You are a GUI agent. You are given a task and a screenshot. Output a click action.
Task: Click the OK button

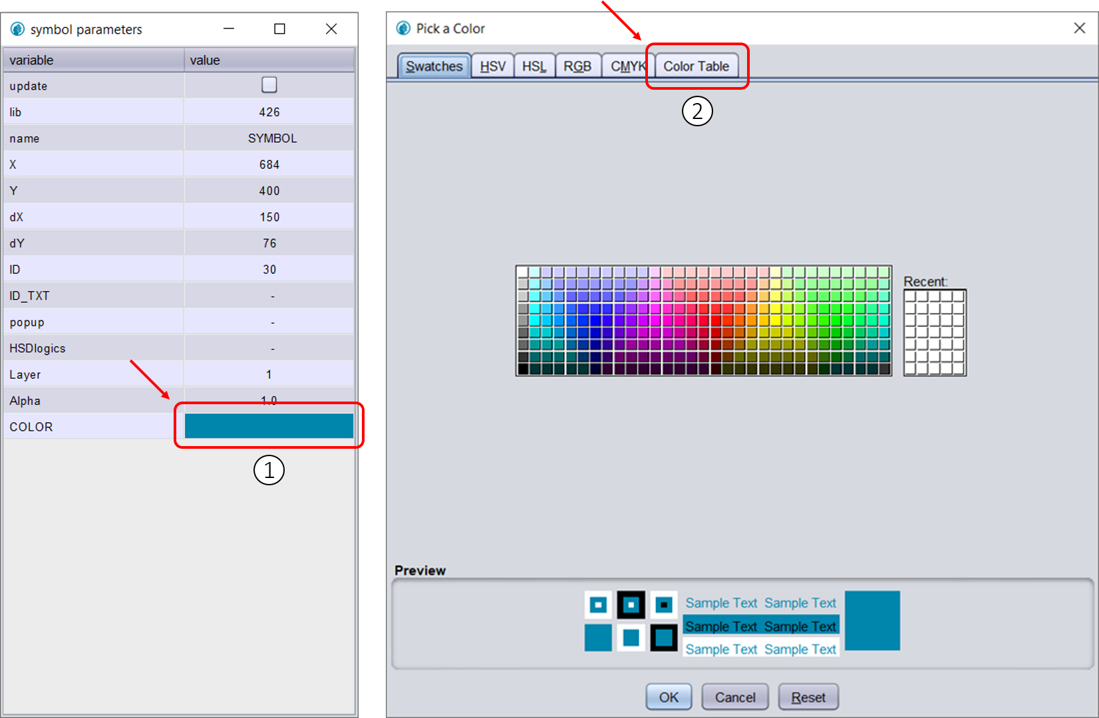point(669,696)
